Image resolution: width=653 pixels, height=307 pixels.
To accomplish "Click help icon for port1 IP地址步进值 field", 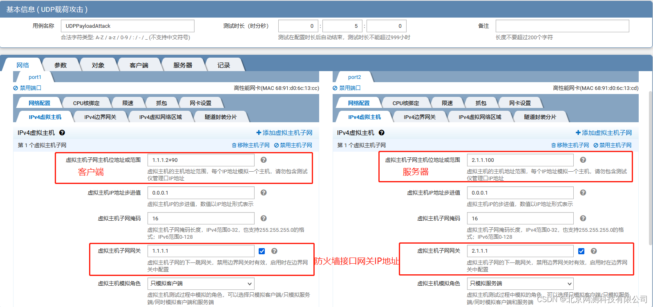I will (x=264, y=193).
